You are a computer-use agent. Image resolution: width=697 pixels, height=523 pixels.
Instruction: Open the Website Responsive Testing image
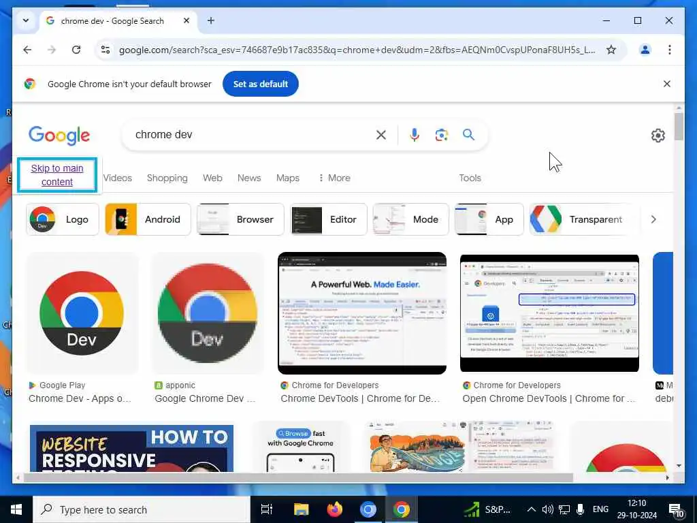131,448
